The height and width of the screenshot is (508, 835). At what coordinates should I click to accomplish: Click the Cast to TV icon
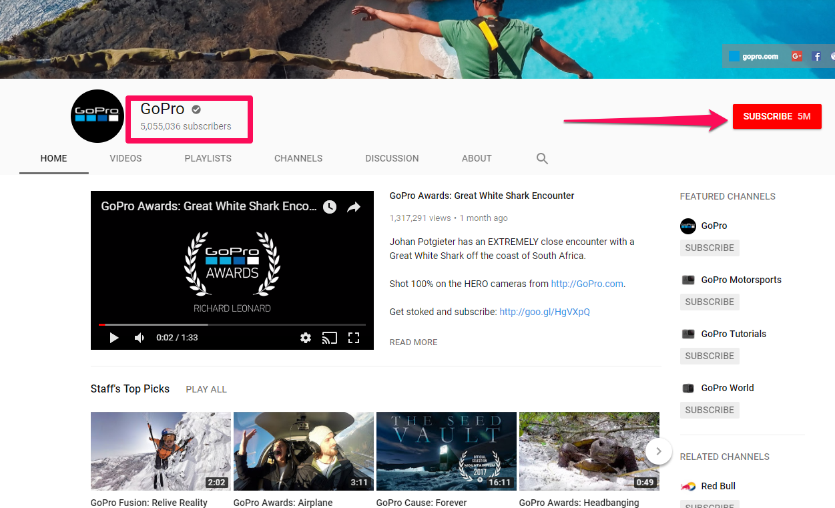(x=330, y=338)
